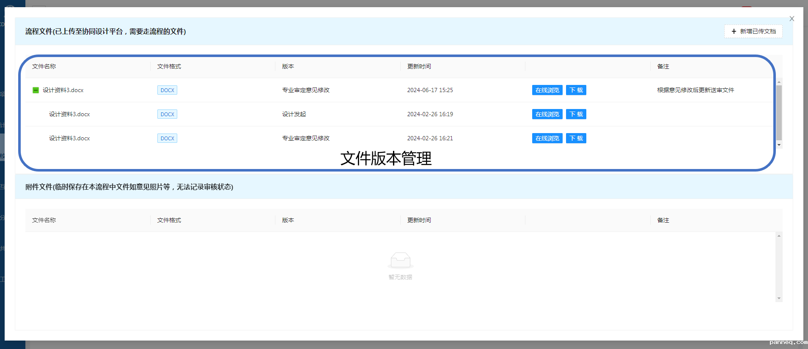This screenshot has width=808, height=349.
Task: Select the parent 设计资料3.docx file name
Action: coord(63,90)
